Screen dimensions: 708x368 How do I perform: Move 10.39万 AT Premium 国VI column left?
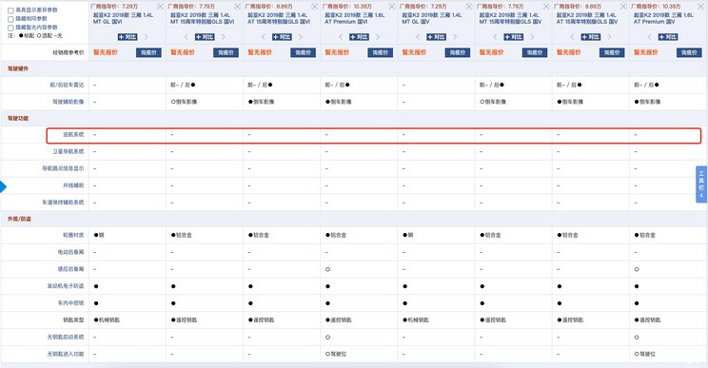pos(341,37)
